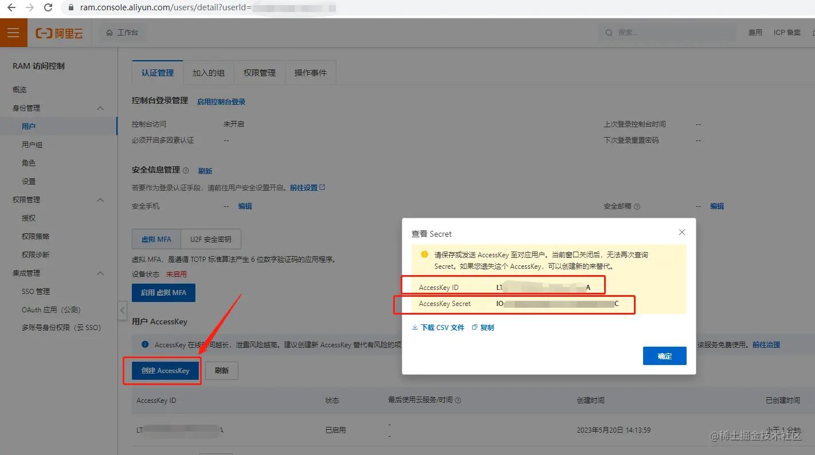
Task: Click the 2023年5月20日 14:13:59 cell
Action: click(x=614, y=430)
